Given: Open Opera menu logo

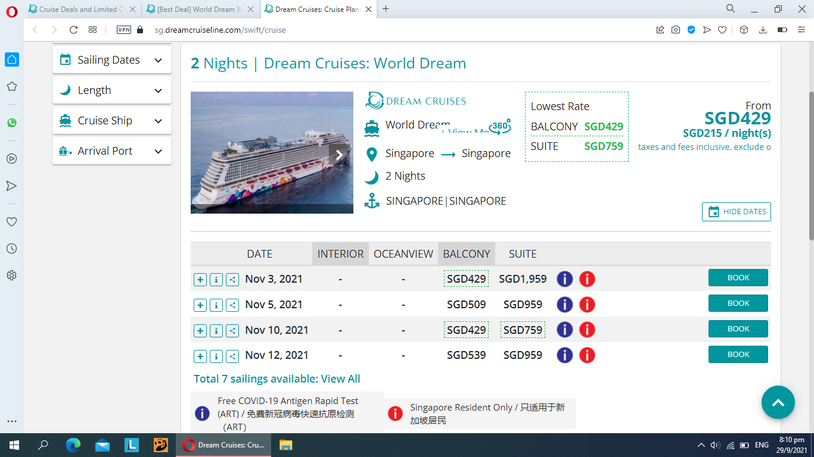Looking at the screenshot, I should pyautogui.click(x=11, y=11).
